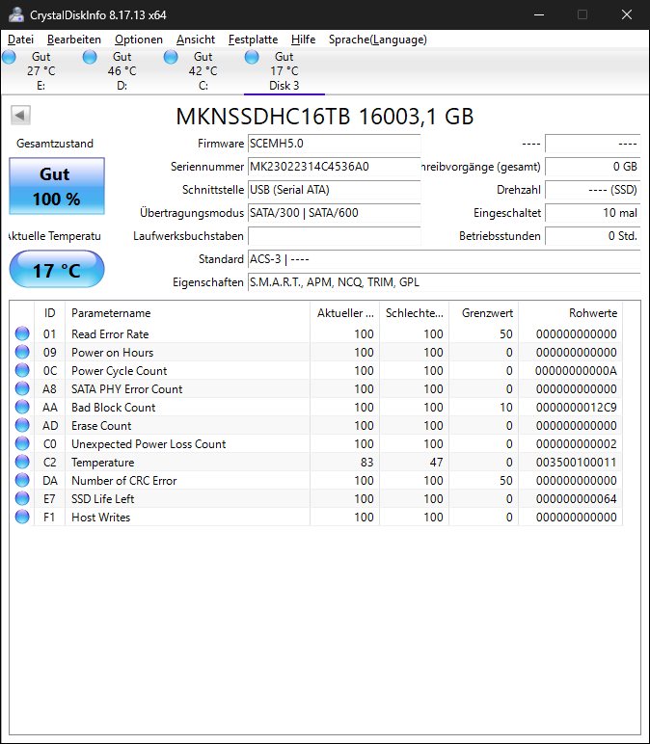This screenshot has width=650, height=744.
Task: Click the status circle of Read Error Rate
Action: point(22,333)
